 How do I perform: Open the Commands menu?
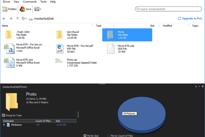pyautogui.click(x=30, y=2)
